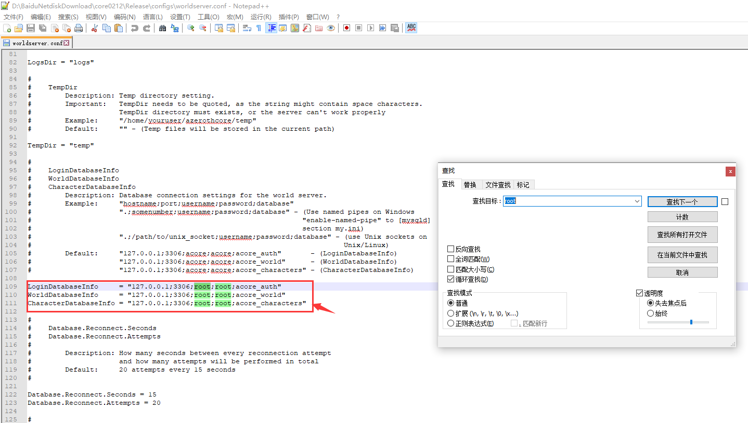Select the 失去焦点后 transparency radio
Image resolution: width=748 pixels, height=423 pixels.
pyautogui.click(x=650, y=303)
